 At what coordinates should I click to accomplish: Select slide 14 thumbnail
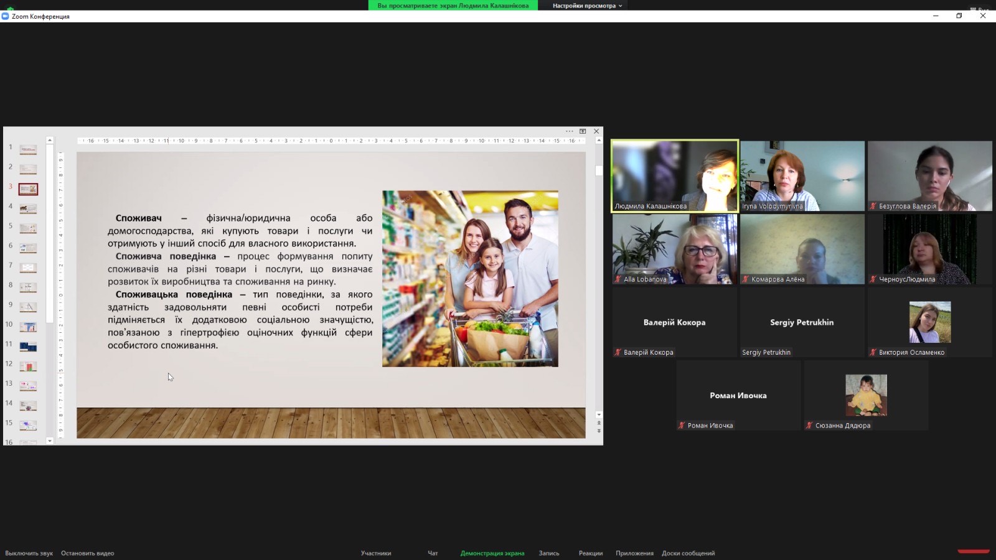28,406
